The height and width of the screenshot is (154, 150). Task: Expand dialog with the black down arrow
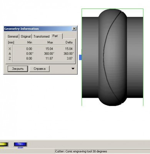(73, 69)
